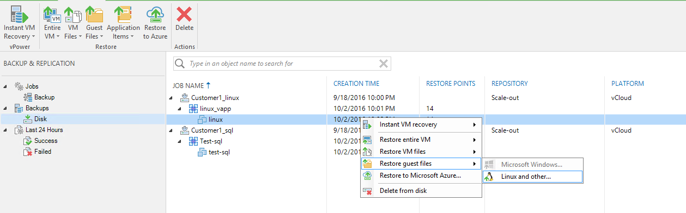Click the Failed status icon
Viewport: 686px width, 213px height.
27,152
